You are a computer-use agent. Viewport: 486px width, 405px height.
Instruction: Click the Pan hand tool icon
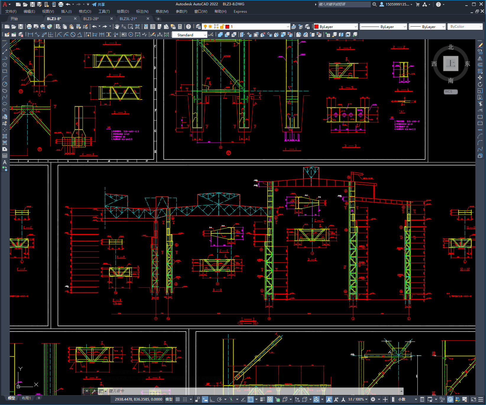[x=117, y=27]
